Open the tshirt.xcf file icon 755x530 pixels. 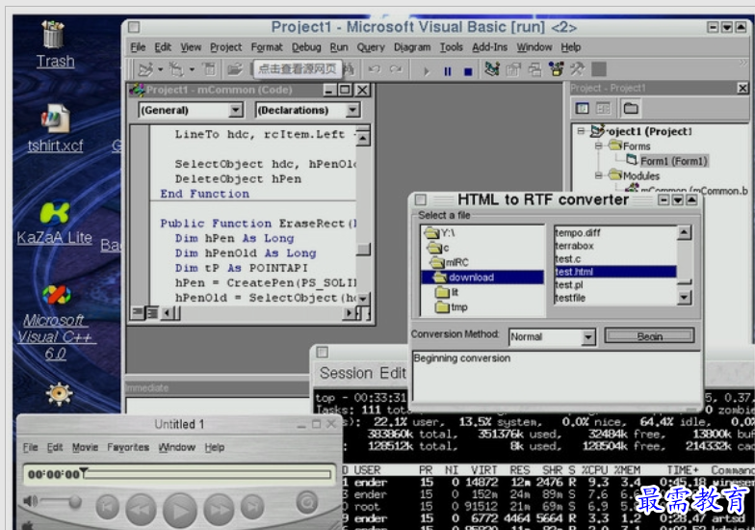point(55,128)
